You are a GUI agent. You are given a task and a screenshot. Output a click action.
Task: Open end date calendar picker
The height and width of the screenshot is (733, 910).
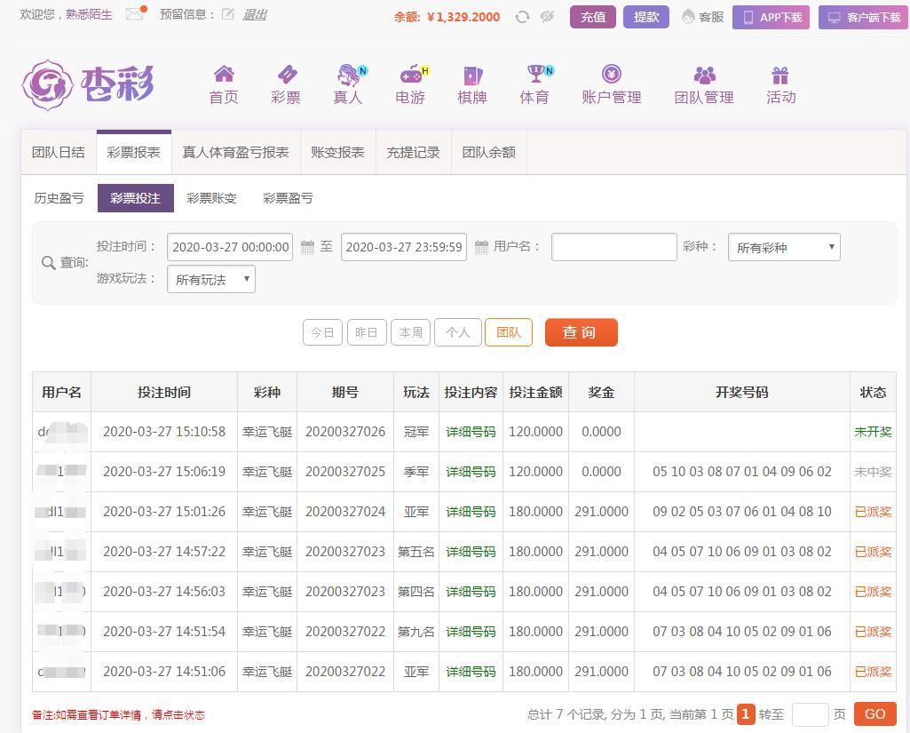[x=481, y=247]
